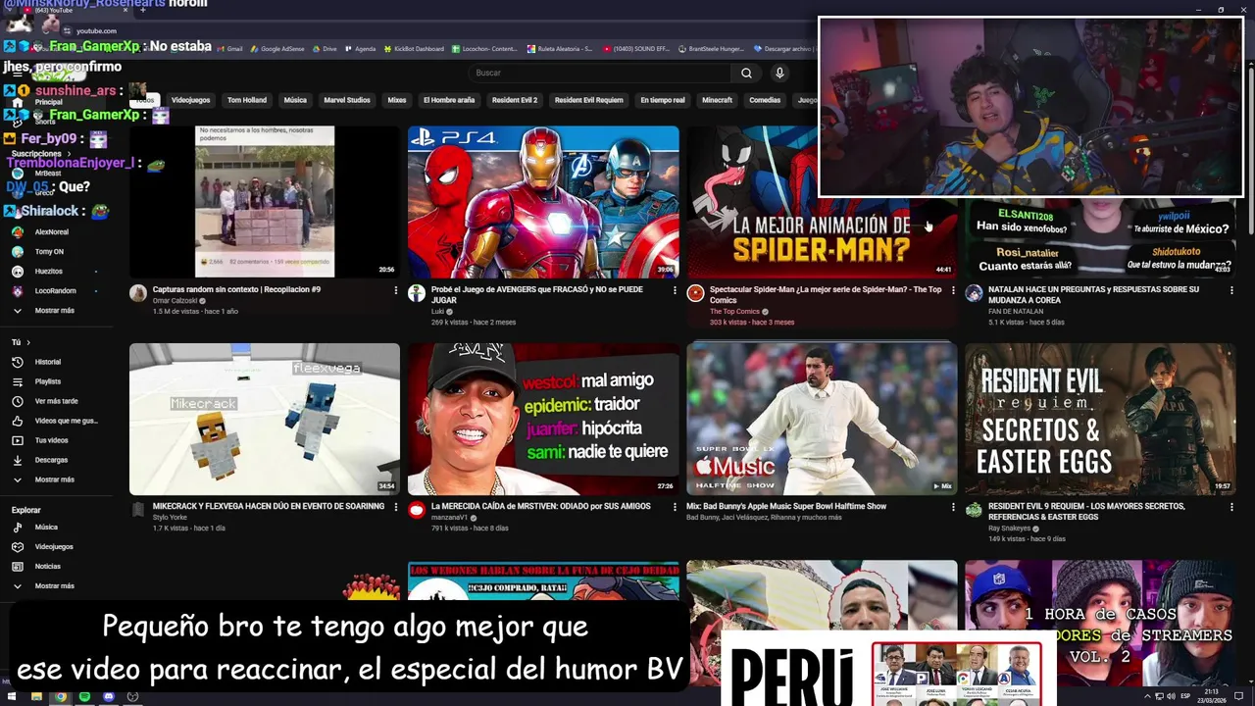Open Tomy ON subscription channel
This screenshot has height=706, width=1255.
(x=49, y=252)
